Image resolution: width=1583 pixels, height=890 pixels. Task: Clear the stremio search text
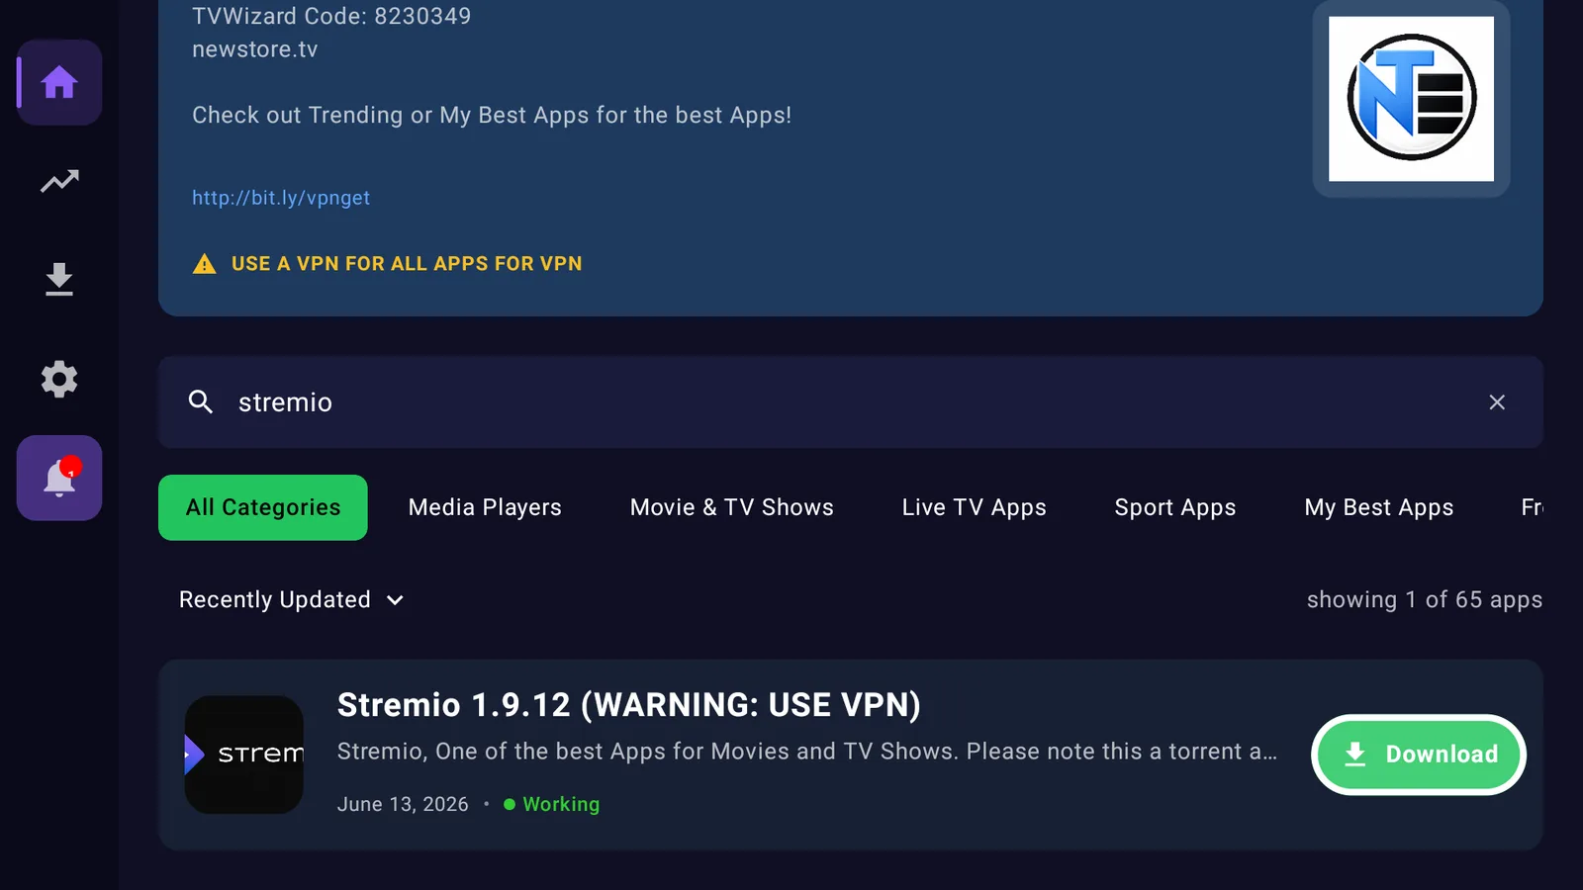click(1497, 401)
